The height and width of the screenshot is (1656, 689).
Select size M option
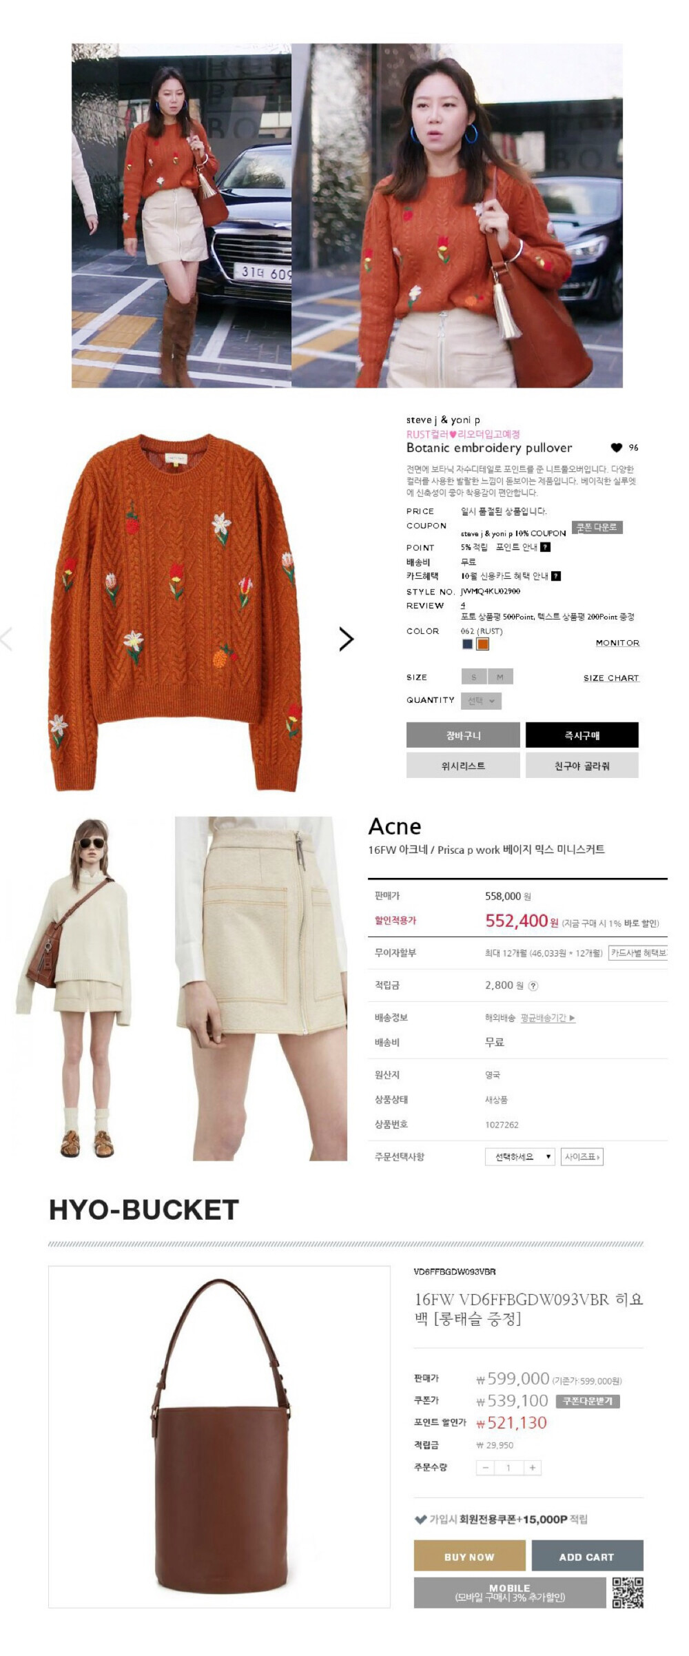pyautogui.click(x=500, y=677)
